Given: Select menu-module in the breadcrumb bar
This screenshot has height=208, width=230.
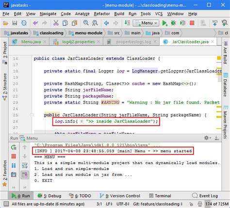Looking at the screenshot, I should coord(86,33).
